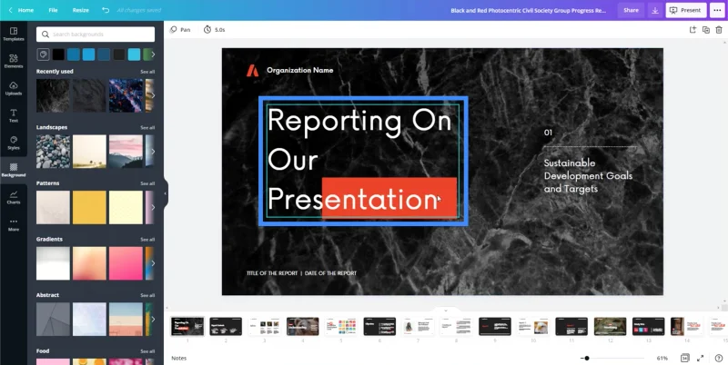Viewport: 728px width, 365px height.
Task: Select the '01' number text on slide
Action: (549, 133)
